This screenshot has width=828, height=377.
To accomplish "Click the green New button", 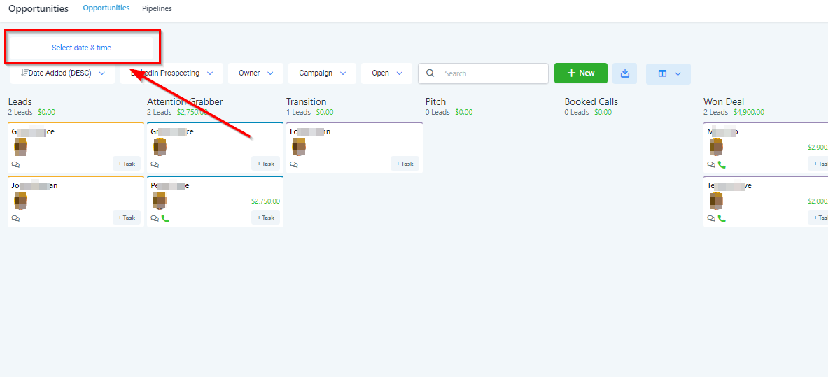I will (580, 73).
